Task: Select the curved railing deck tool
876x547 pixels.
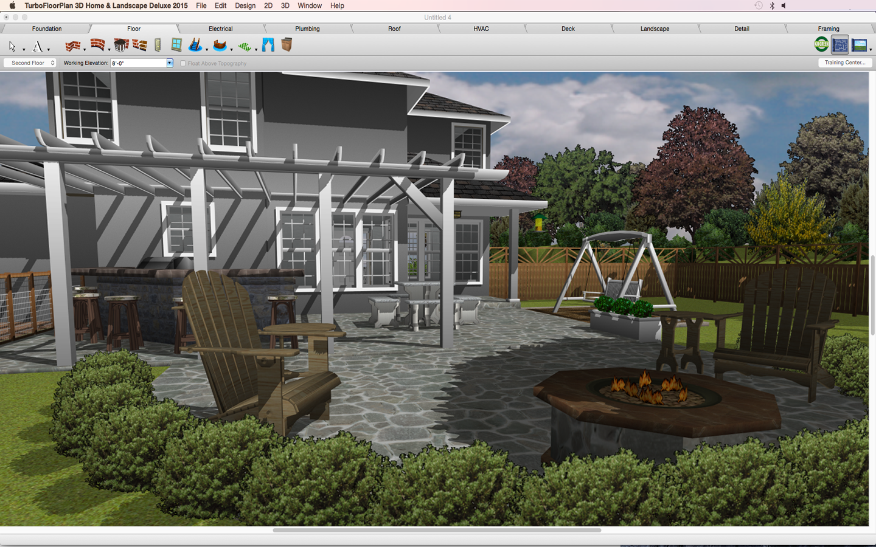Action: (220, 46)
